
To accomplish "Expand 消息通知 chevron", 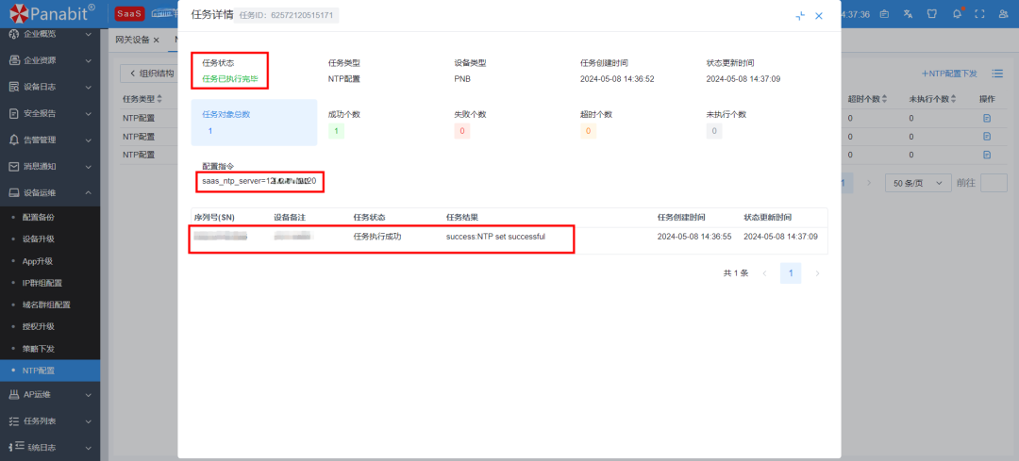I will point(89,166).
